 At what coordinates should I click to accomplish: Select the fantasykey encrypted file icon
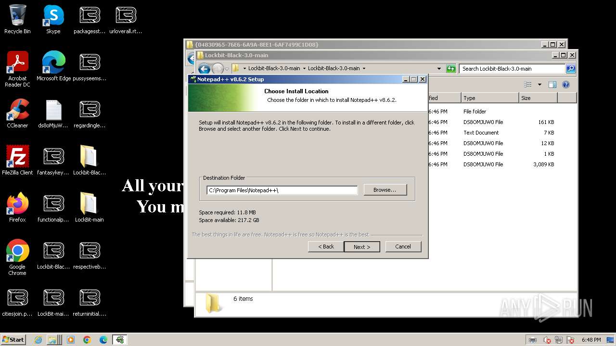point(53,161)
